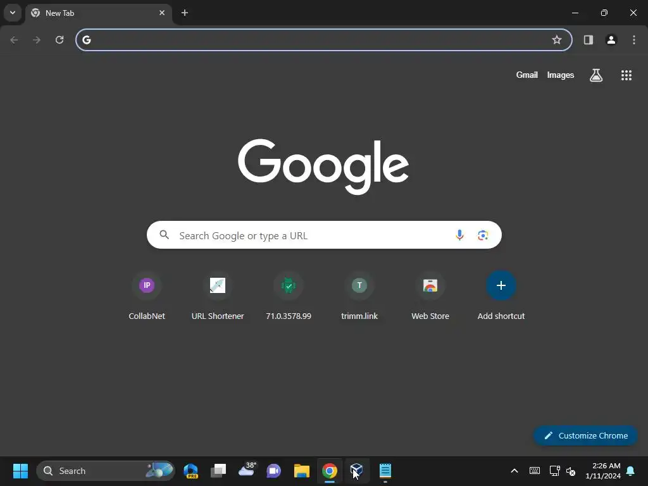The image size is (648, 486).
Task: Open the weather widget showing 38°
Action: click(247, 470)
